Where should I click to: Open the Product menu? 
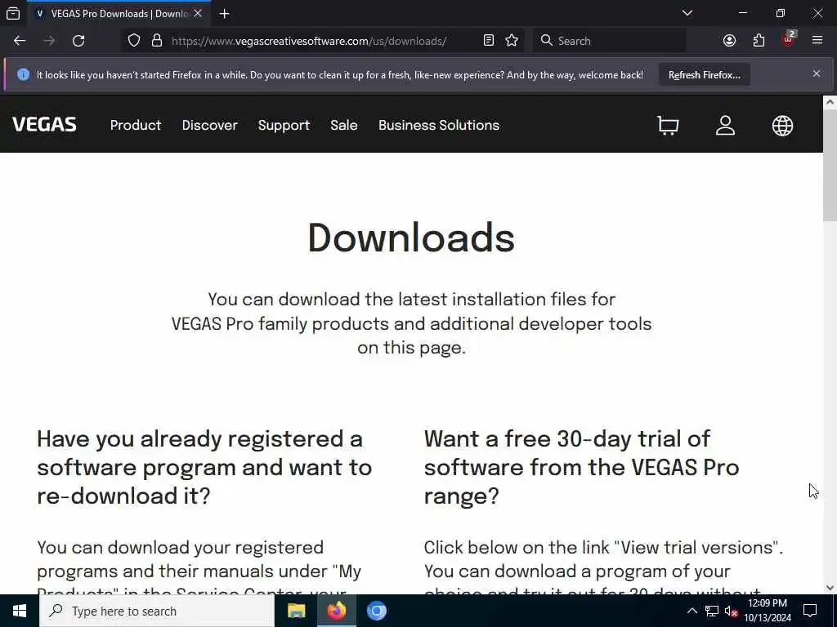[x=136, y=125]
